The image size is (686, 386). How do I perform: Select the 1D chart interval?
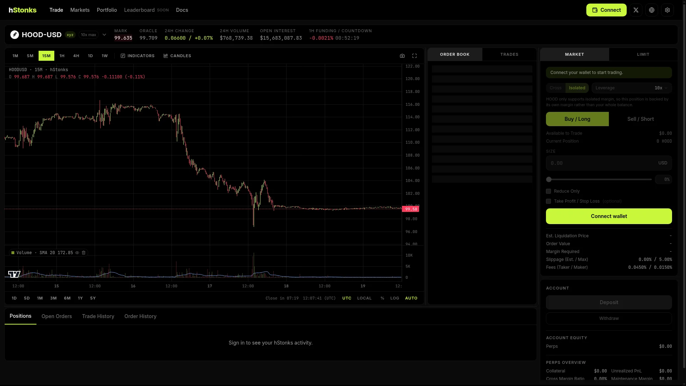(90, 56)
